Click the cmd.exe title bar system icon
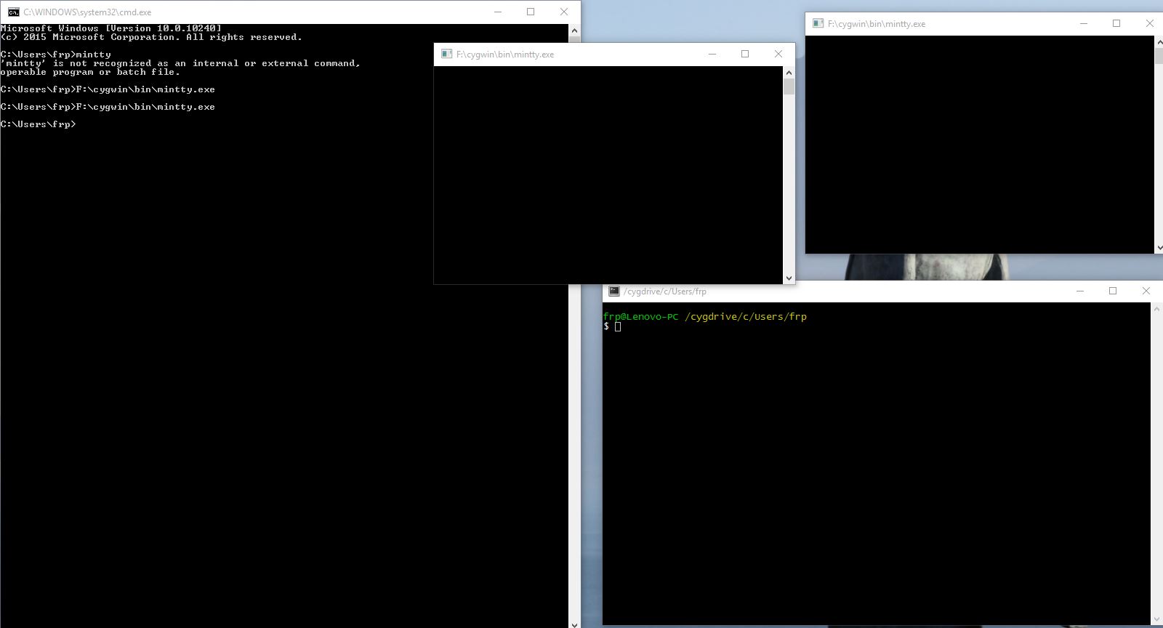Image resolution: width=1163 pixels, height=628 pixels. 13,12
